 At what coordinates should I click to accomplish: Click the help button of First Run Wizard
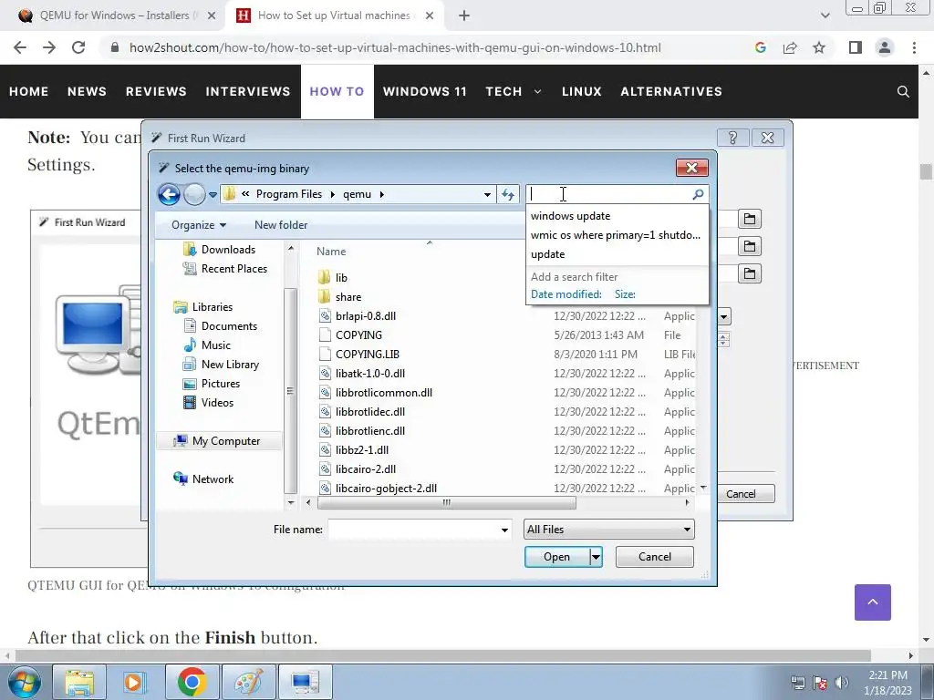732,139
